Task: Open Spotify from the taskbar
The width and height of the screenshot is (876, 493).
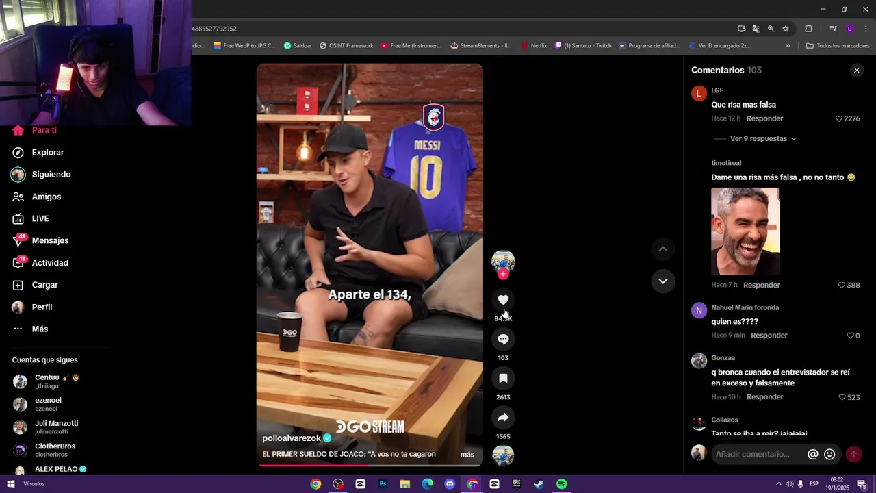Action: click(561, 484)
